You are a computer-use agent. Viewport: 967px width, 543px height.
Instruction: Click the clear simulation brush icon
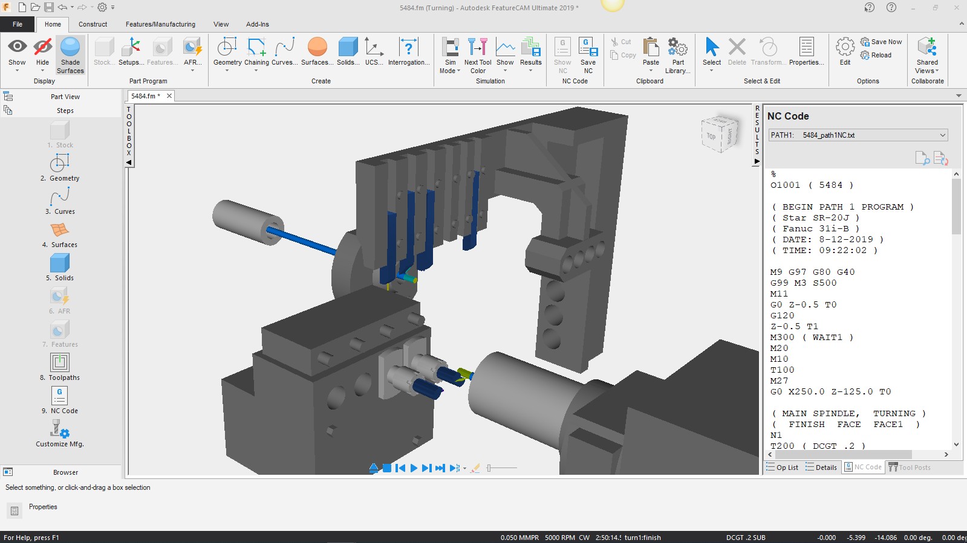click(x=475, y=468)
